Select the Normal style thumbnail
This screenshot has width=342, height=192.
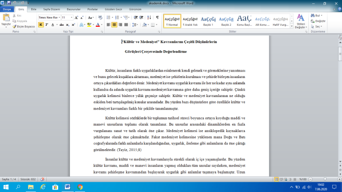[172, 21]
